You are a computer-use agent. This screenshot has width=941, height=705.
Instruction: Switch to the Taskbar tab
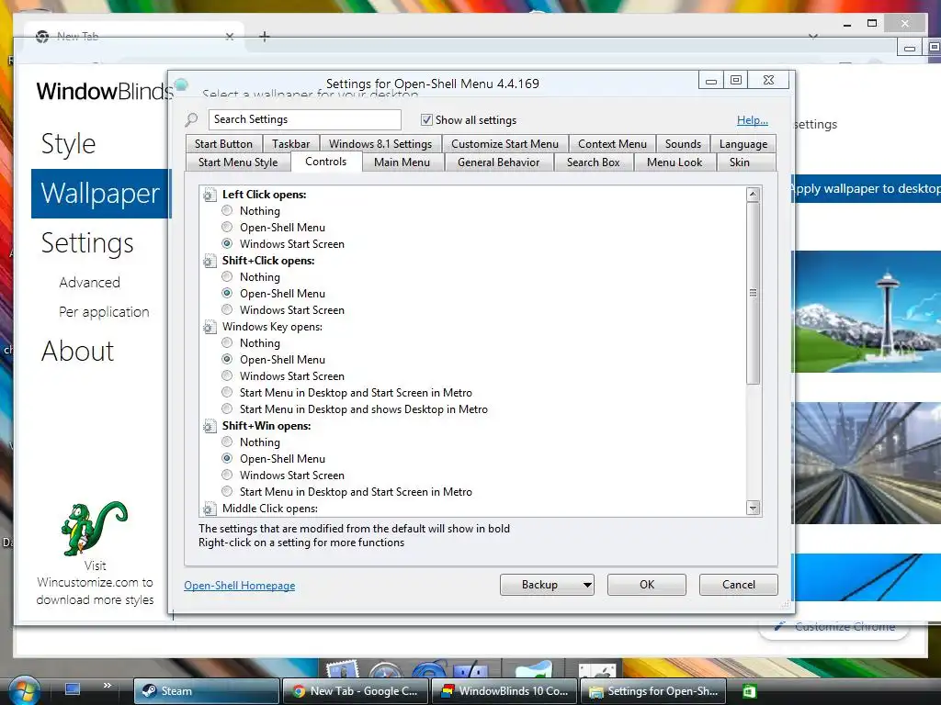[x=291, y=144]
